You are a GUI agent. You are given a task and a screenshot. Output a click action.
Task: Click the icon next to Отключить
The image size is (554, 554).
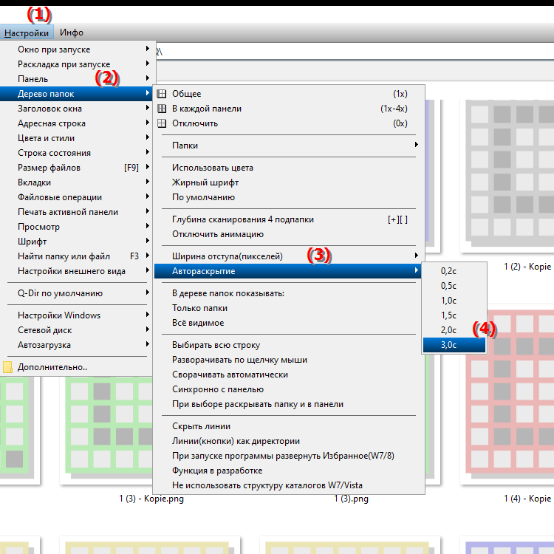(x=162, y=123)
